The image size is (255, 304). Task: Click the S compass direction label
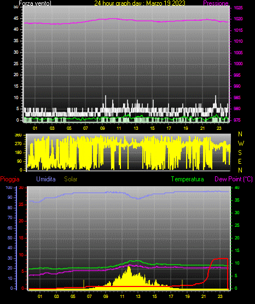click(240, 153)
